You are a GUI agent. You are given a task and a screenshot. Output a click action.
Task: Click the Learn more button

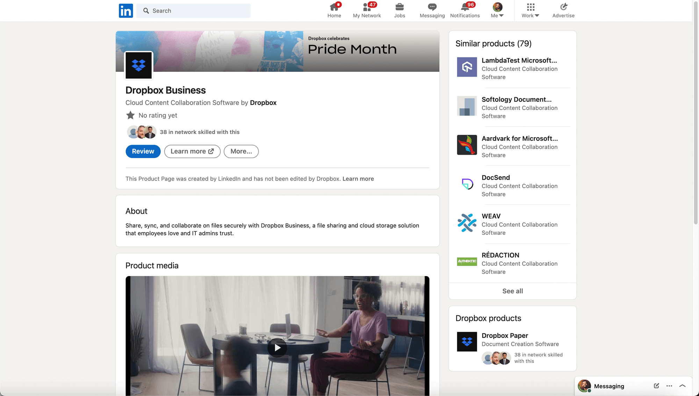[192, 151]
